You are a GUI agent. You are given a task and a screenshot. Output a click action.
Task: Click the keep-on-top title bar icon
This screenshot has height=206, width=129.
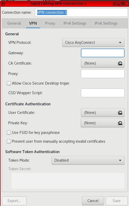click(114, 4)
